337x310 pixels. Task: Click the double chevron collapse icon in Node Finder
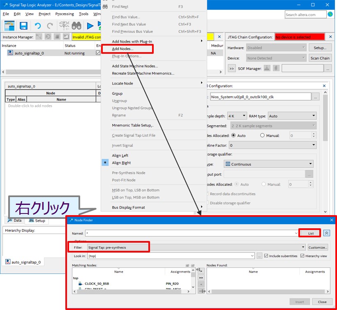[327, 233]
